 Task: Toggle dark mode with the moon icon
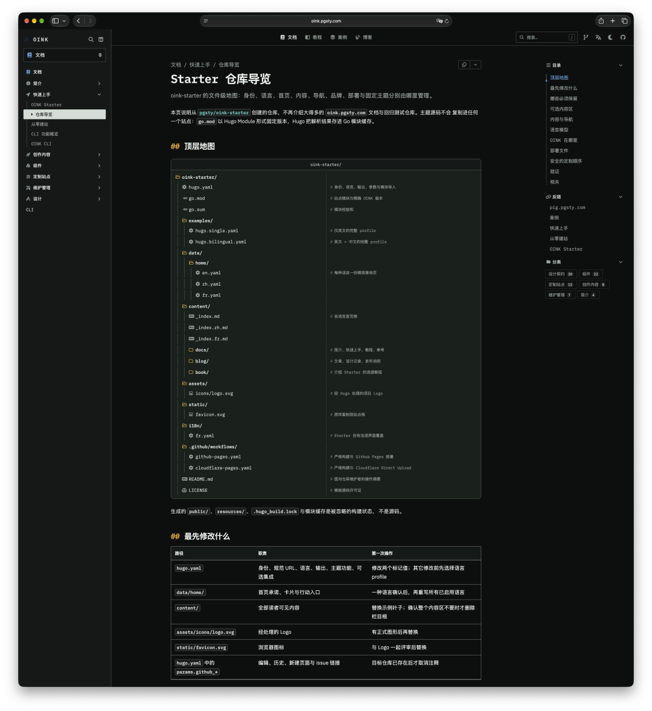click(x=610, y=37)
